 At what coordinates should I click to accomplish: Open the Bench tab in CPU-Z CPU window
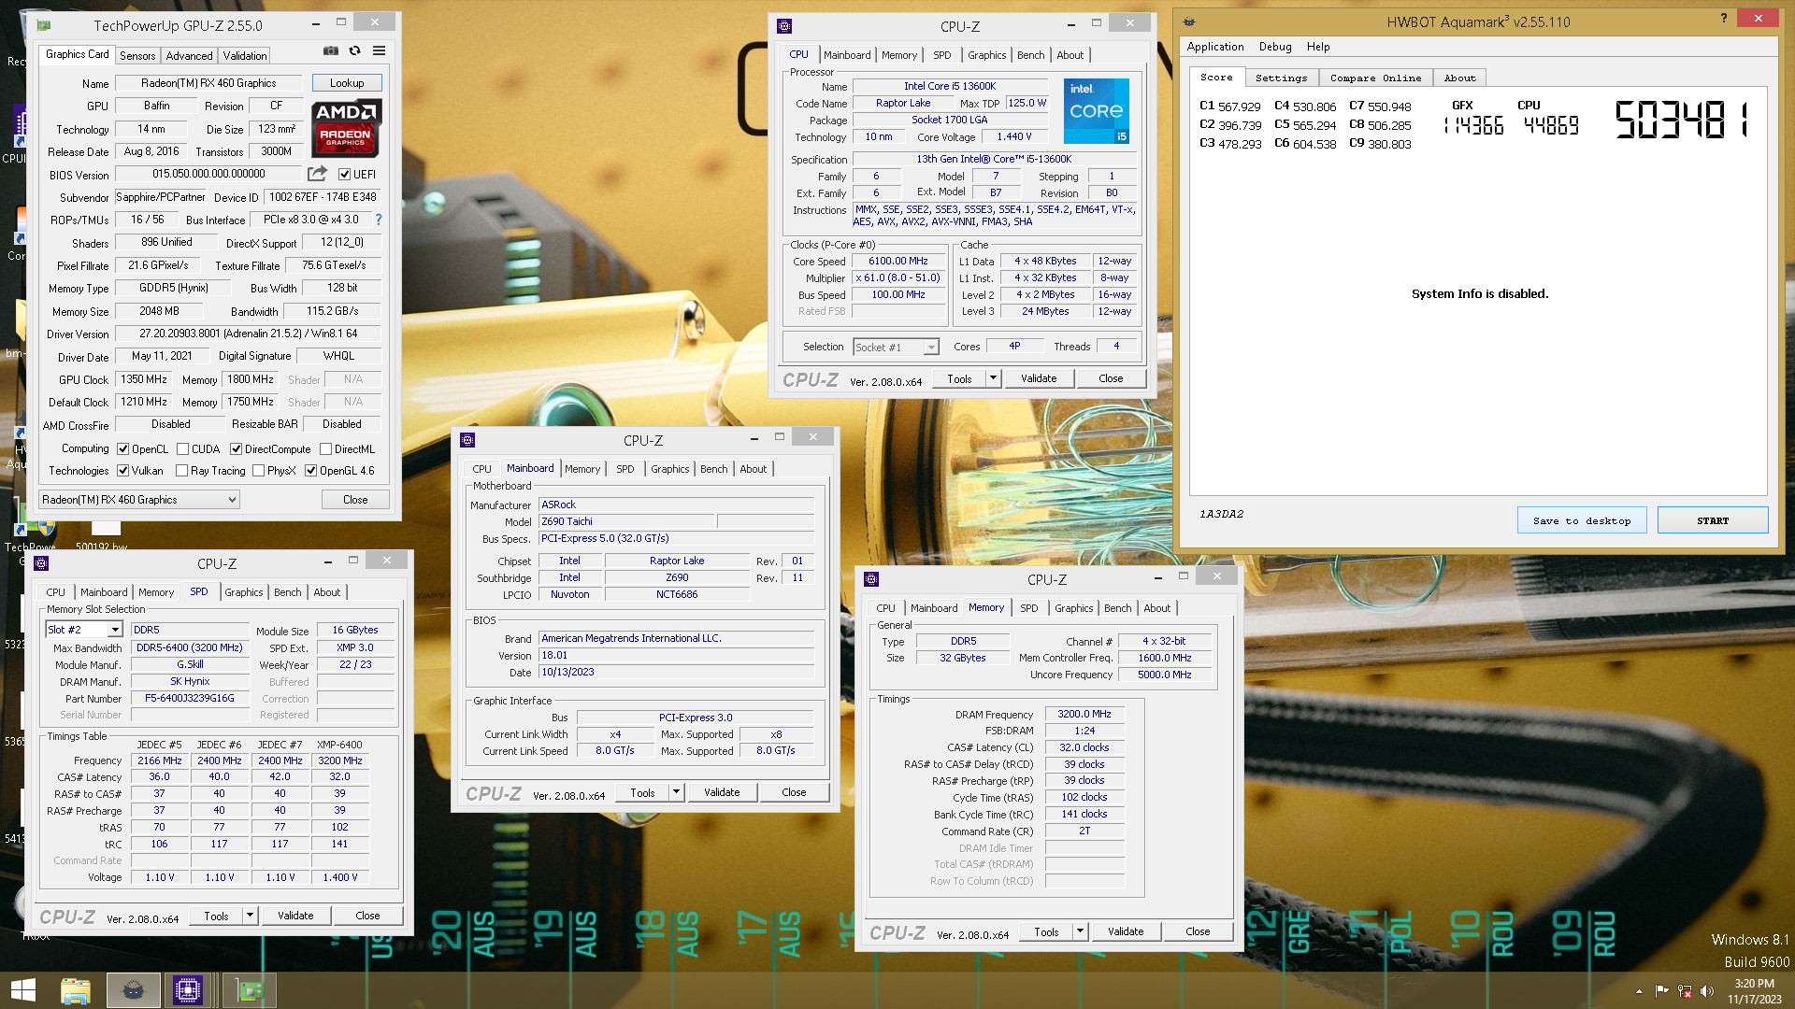pos(1031,55)
